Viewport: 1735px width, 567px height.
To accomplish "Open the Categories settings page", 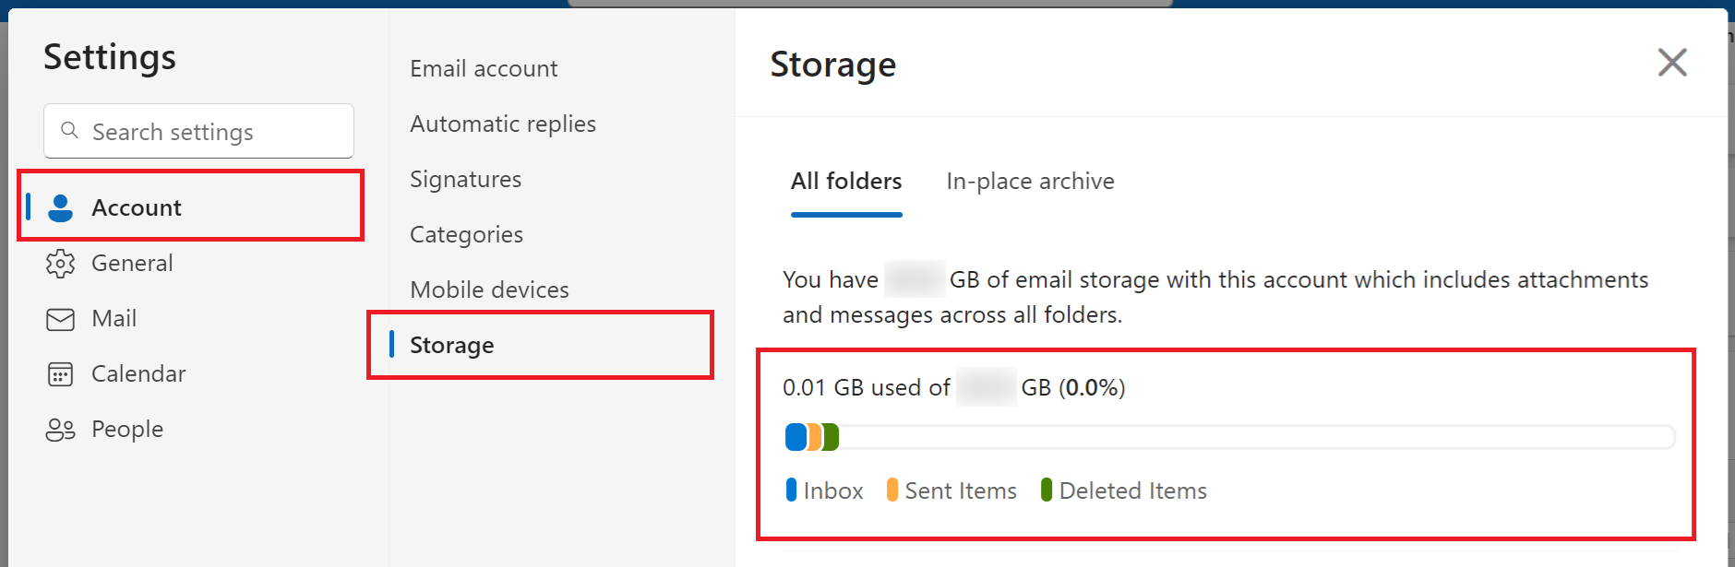I will 466,235.
